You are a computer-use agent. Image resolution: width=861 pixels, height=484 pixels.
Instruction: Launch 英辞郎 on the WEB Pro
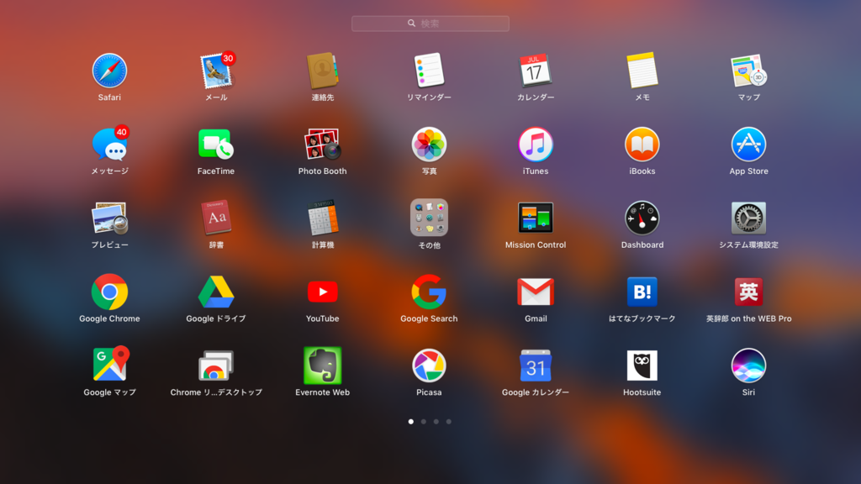pyautogui.click(x=748, y=292)
